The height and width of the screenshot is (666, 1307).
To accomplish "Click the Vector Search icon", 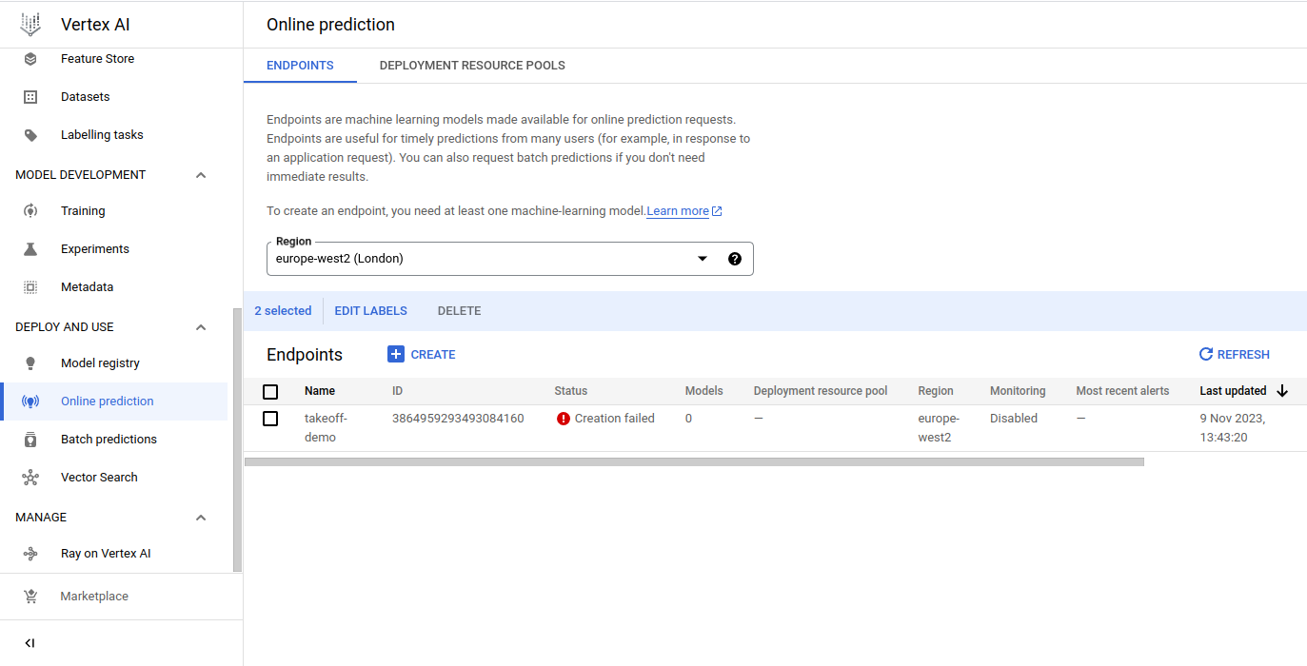I will (x=30, y=478).
